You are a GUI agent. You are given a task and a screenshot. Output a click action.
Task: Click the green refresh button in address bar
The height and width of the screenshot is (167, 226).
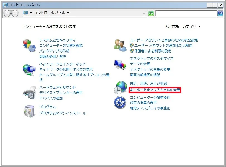click(151, 13)
